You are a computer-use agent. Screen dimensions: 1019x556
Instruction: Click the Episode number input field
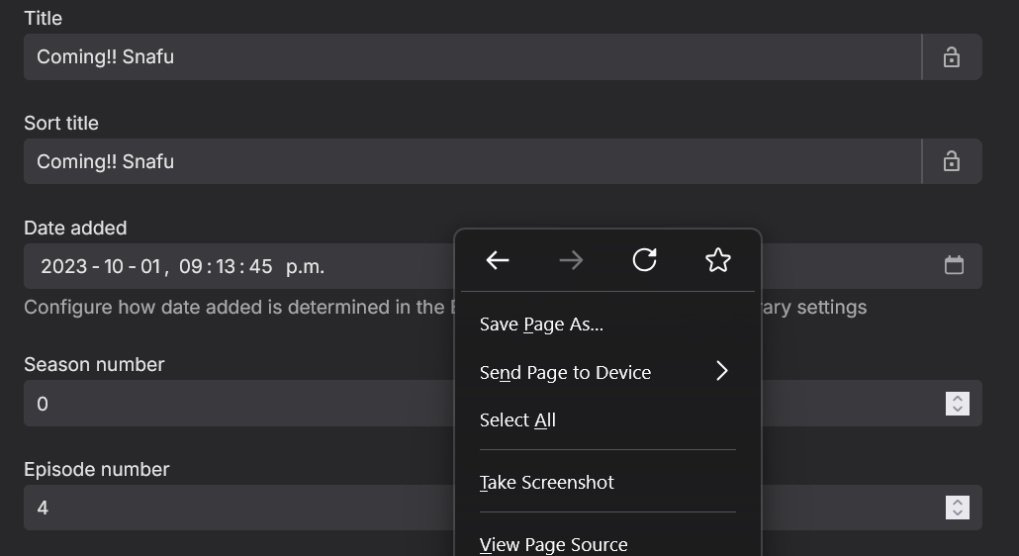click(237, 508)
